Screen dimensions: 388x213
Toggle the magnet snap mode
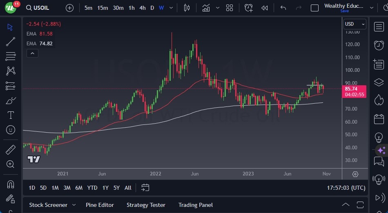11,184
